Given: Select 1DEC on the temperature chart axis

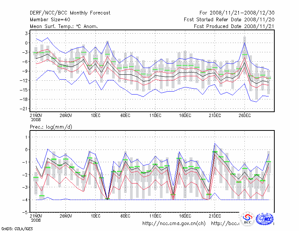Looking at the screenshot, I should coord(95,115).
